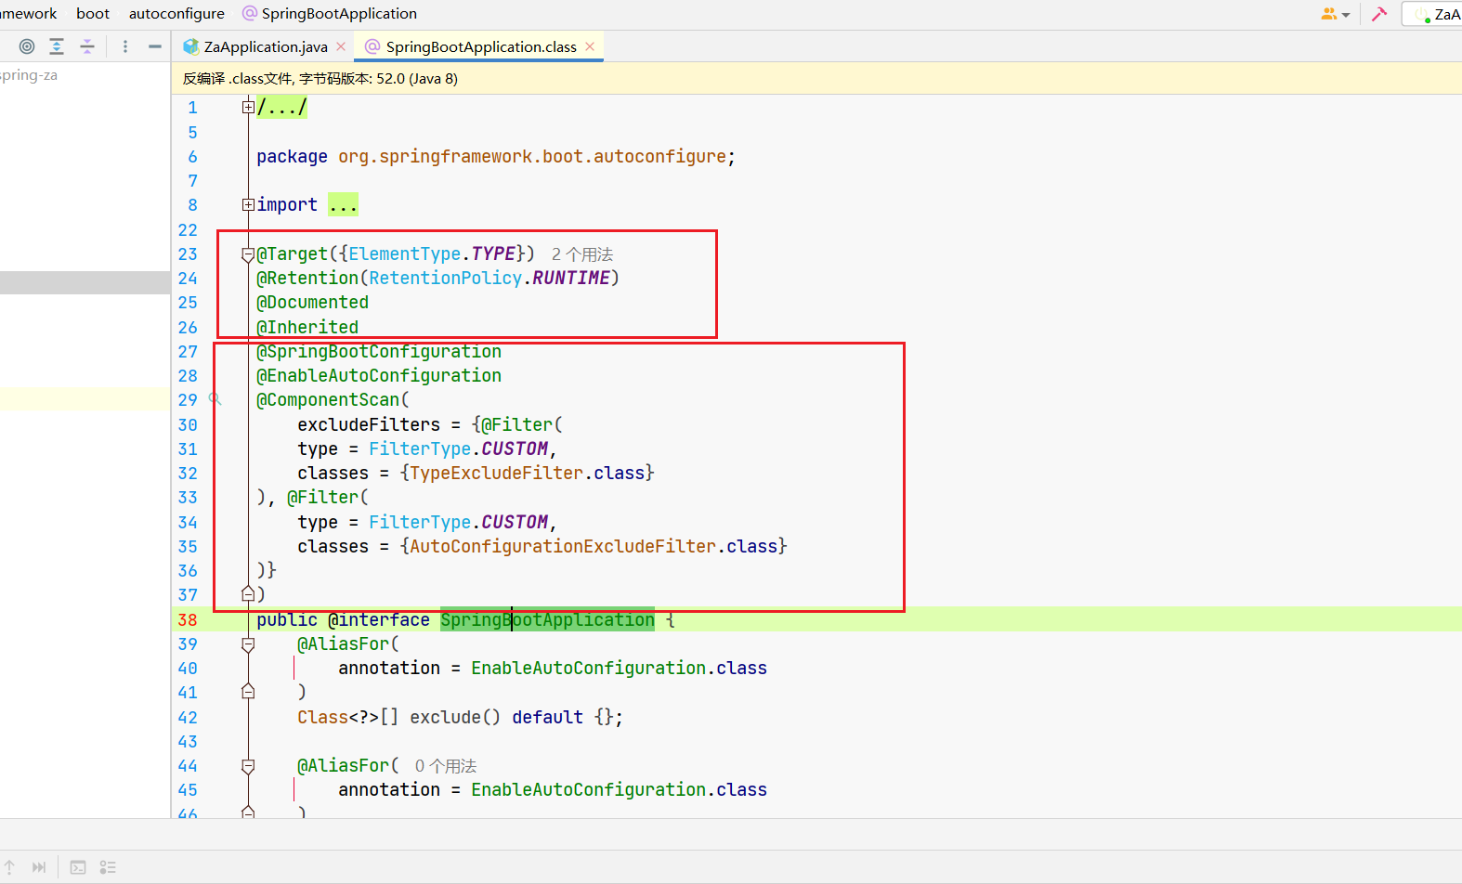Click the decompiled .class file notification bar
The width and height of the screenshot is (1462, 884).
pos(816,78)
